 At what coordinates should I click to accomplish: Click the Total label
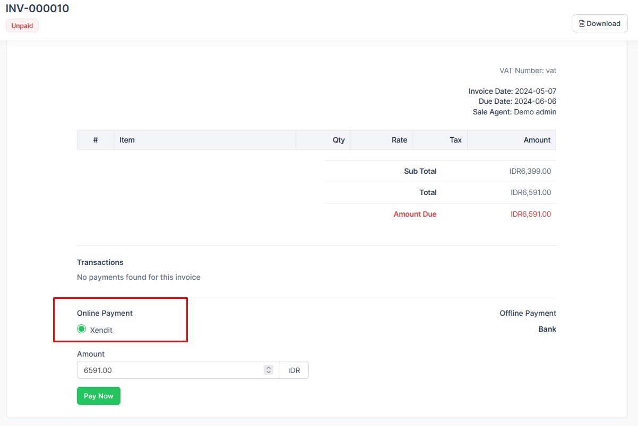pos(428,192)
